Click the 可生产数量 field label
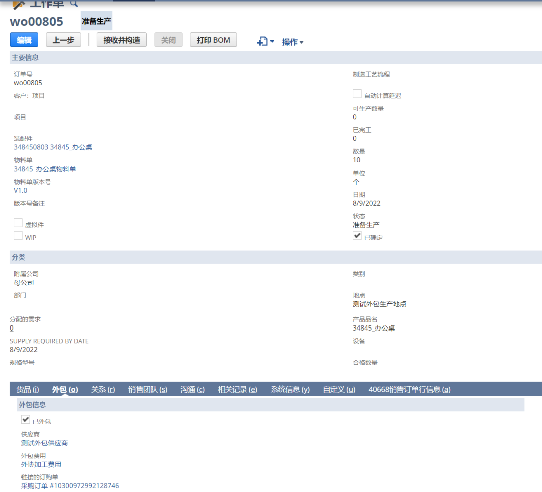This screenshot has height=492, width=542. (x=368, y=108)
